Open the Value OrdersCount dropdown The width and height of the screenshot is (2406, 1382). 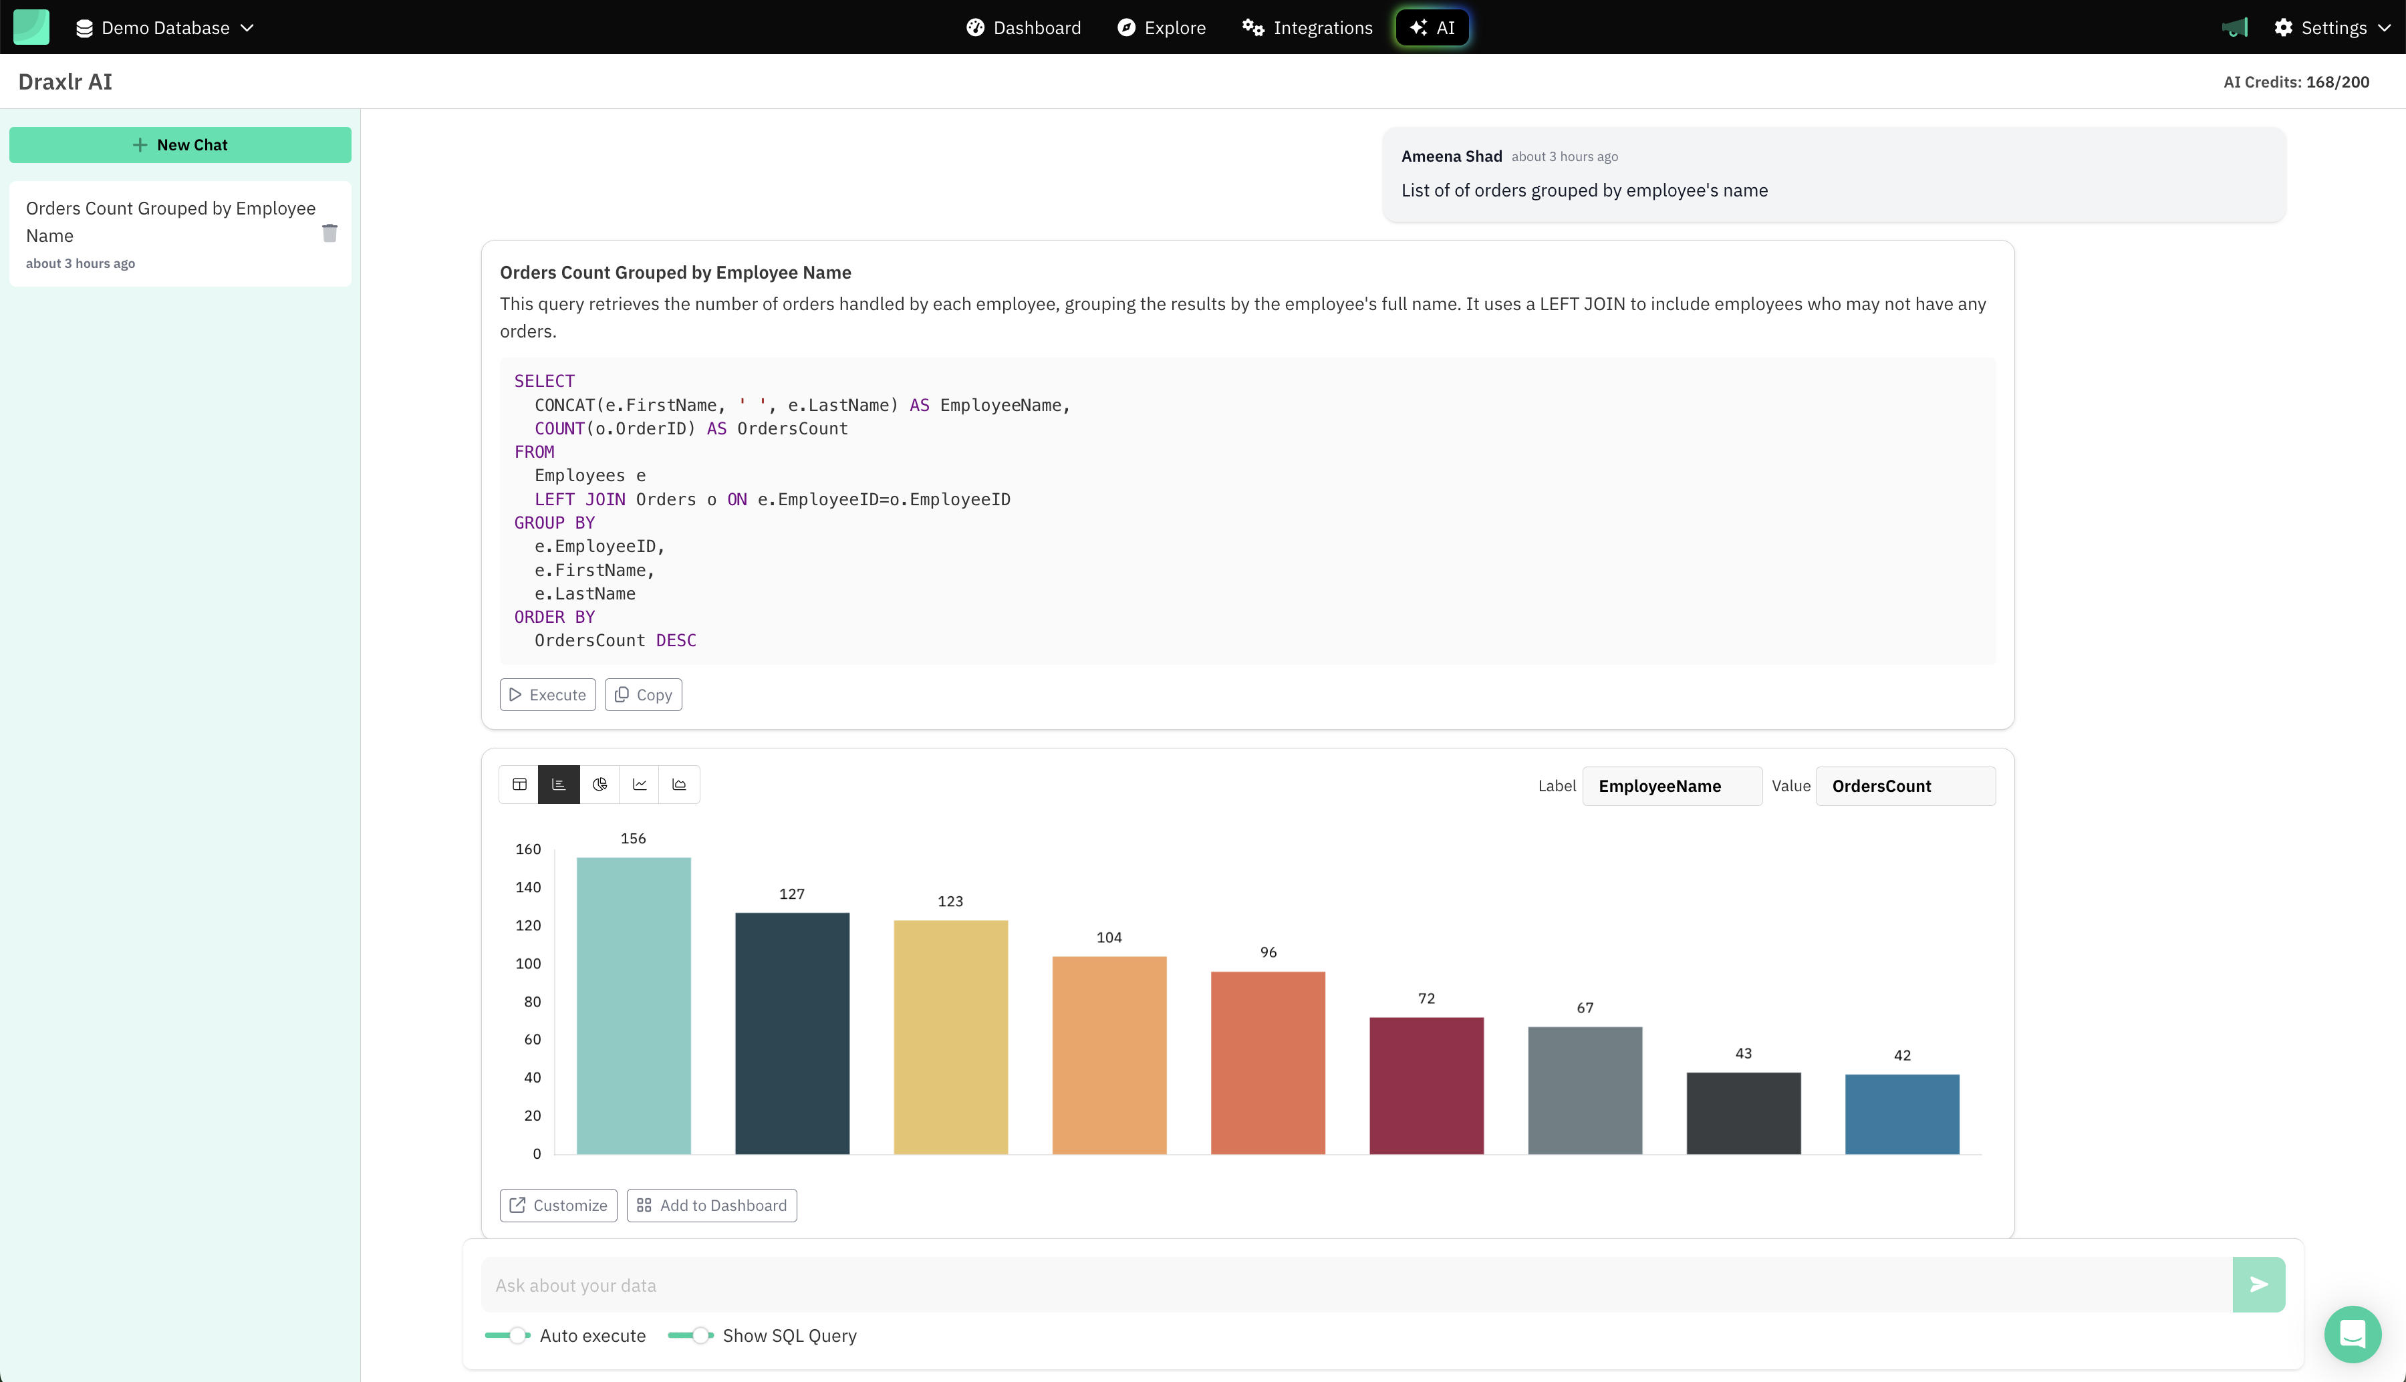(x=1906, y=786)
